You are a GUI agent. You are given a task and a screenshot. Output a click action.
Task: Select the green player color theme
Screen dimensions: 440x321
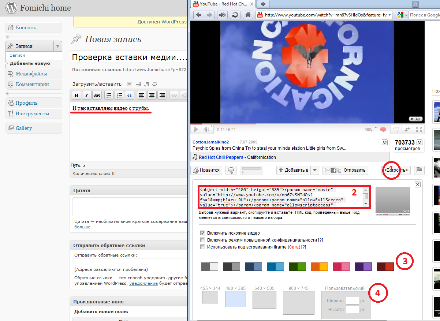coord(297,266)
